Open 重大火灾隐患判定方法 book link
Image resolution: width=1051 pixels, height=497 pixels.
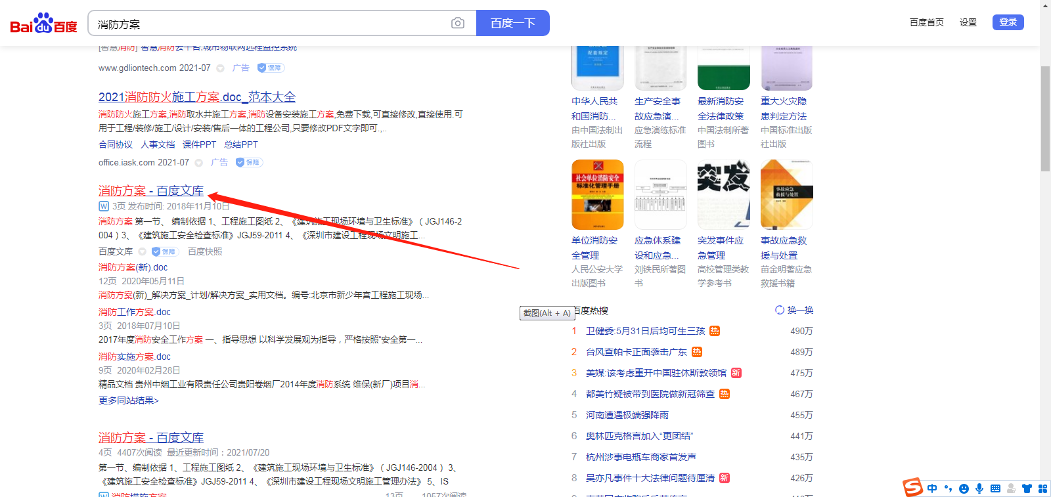(784, 108)
